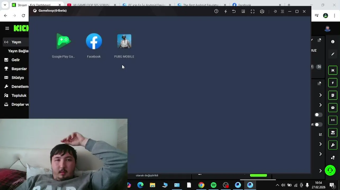Switch to the GAMELOOP SES SORUNU YouTube tab

point(91,5)
